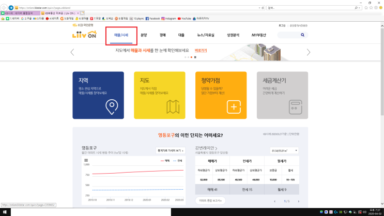Click the 통계자료 자세히 보기 button

(x=171, y=150)
